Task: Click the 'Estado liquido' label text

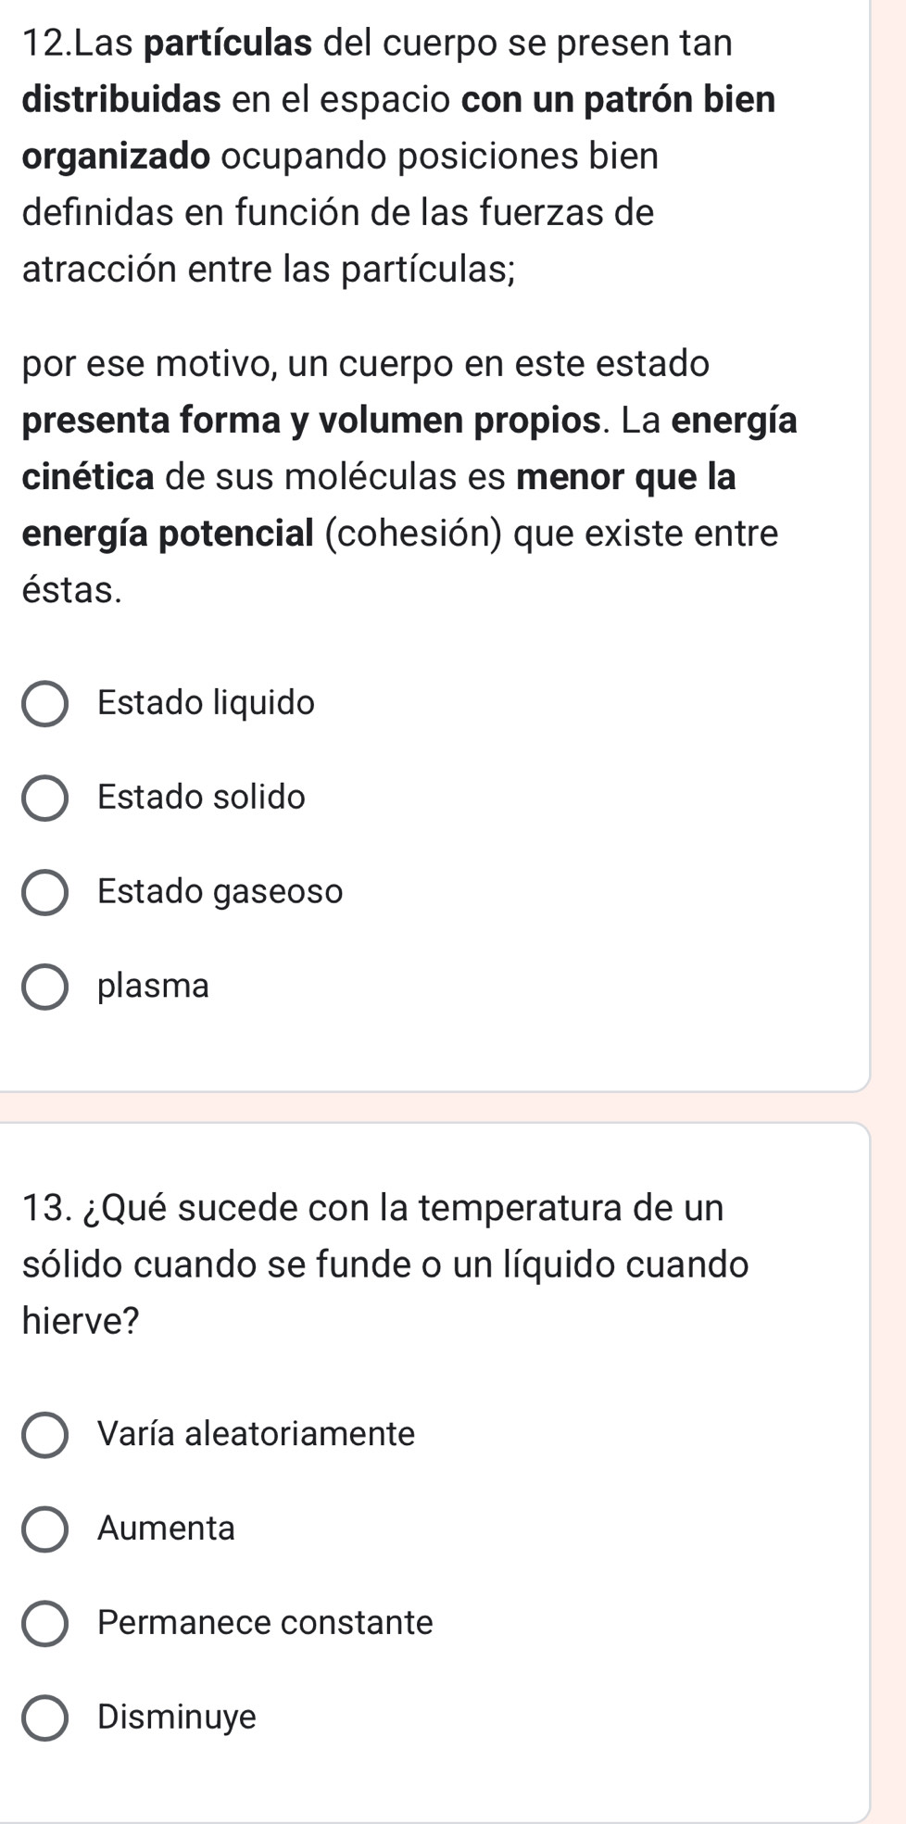Action: 206,703
